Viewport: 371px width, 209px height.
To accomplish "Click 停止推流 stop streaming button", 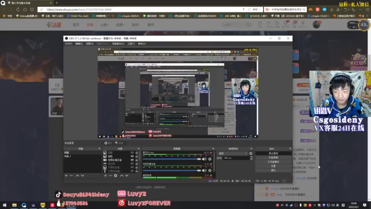I will (x=273, y=153).
